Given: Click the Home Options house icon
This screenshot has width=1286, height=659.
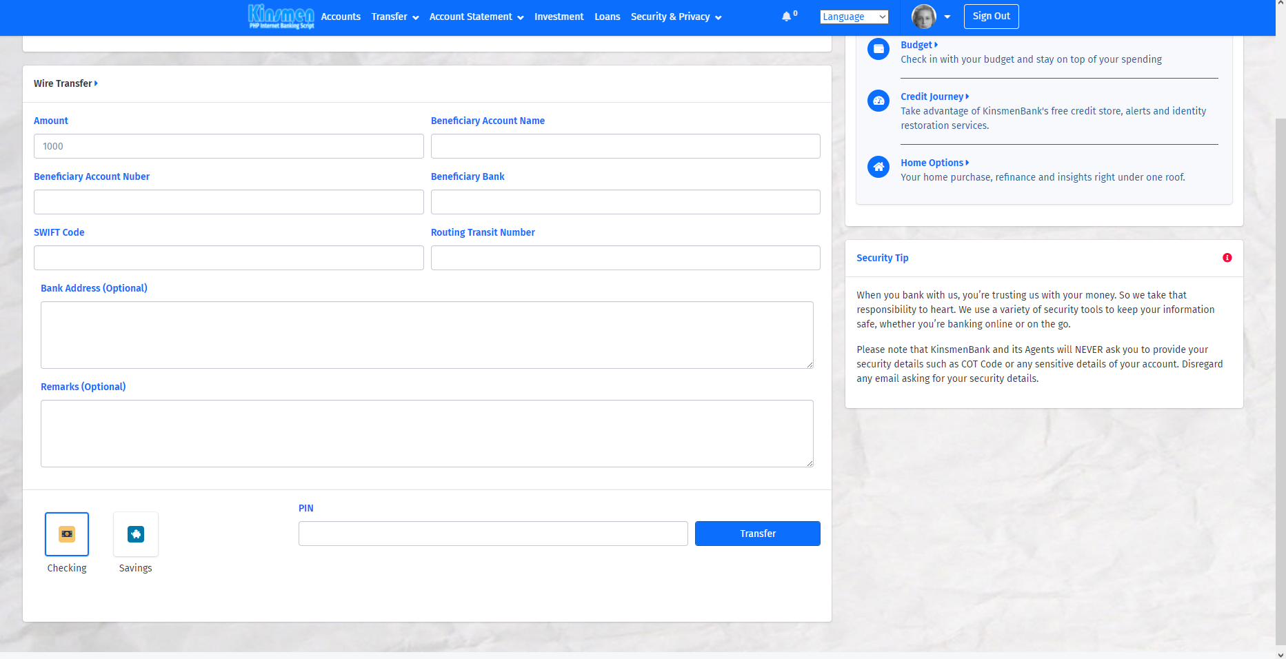Looking at the screenshot, I should (878, 167).
